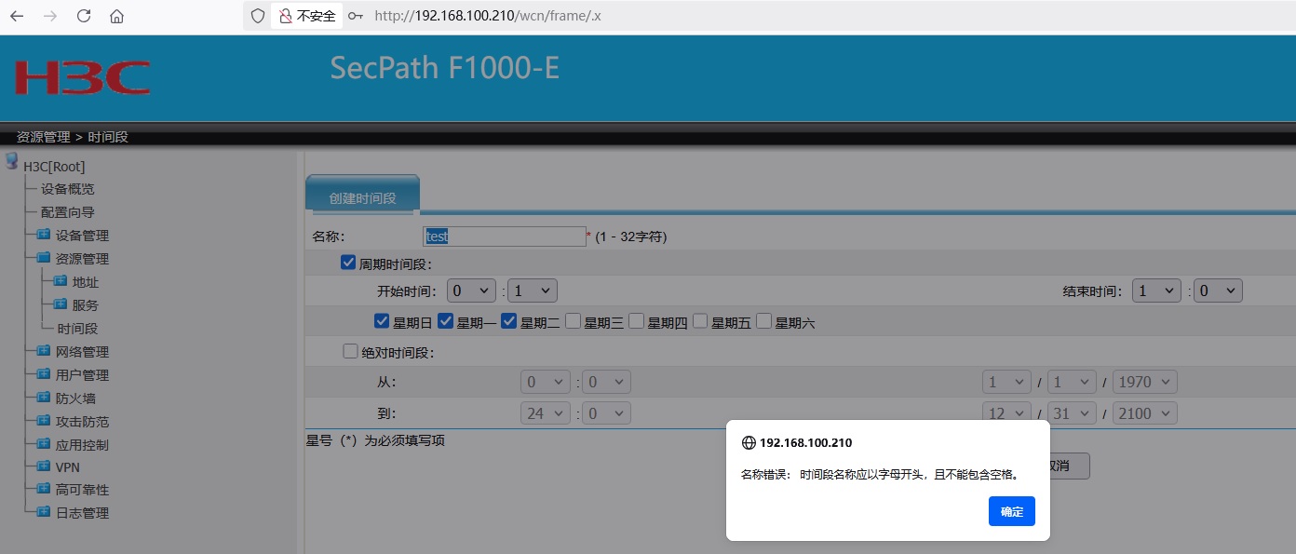This screenshot has width=1296, height=554.
Task: Uncheck the 星期一 checkbox
Action: pyautogui.click(x=445, y=321)
